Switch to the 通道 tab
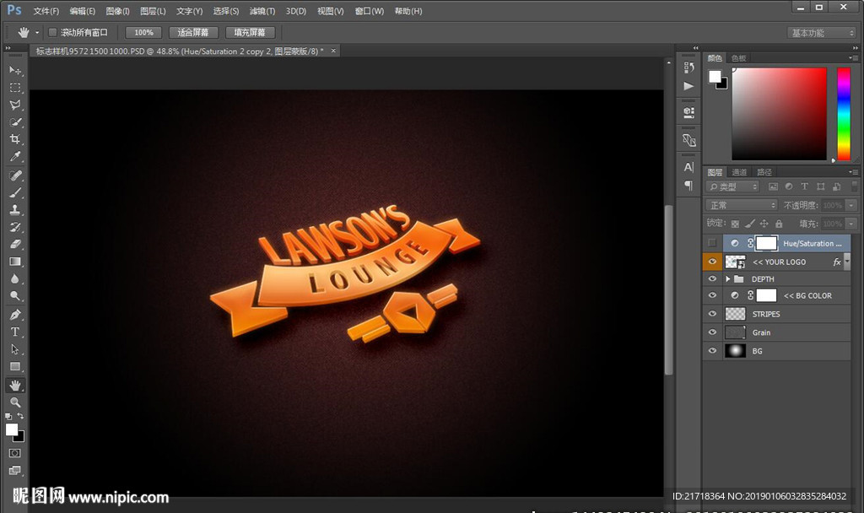 pos(739,172)
